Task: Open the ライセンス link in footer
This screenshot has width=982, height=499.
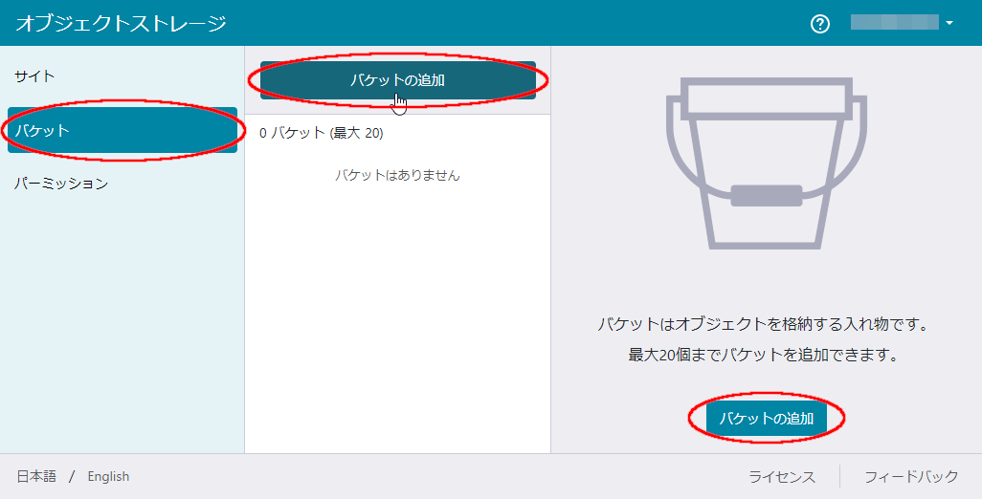Action: [x=781, y=476]
